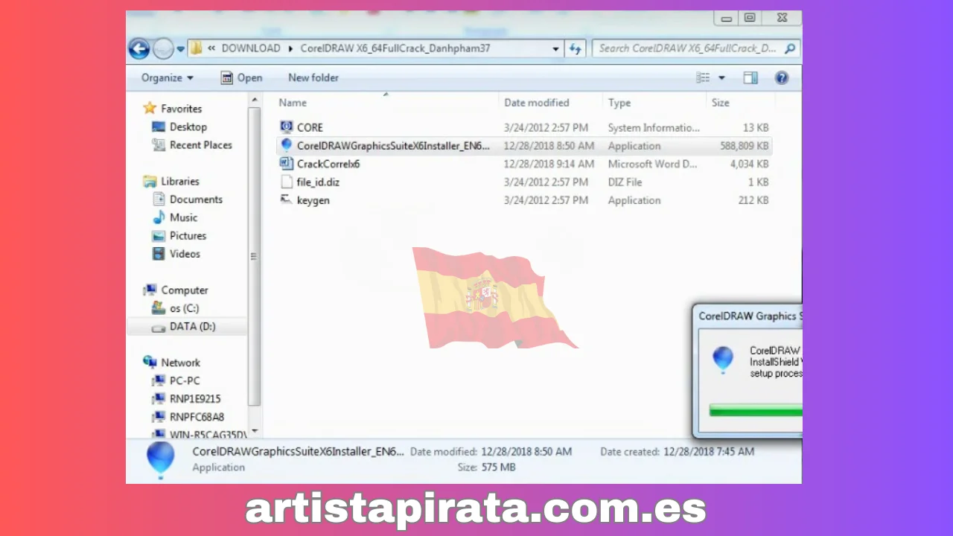
Task: Open the DATA (D:) drive
Action: point(192,326)
